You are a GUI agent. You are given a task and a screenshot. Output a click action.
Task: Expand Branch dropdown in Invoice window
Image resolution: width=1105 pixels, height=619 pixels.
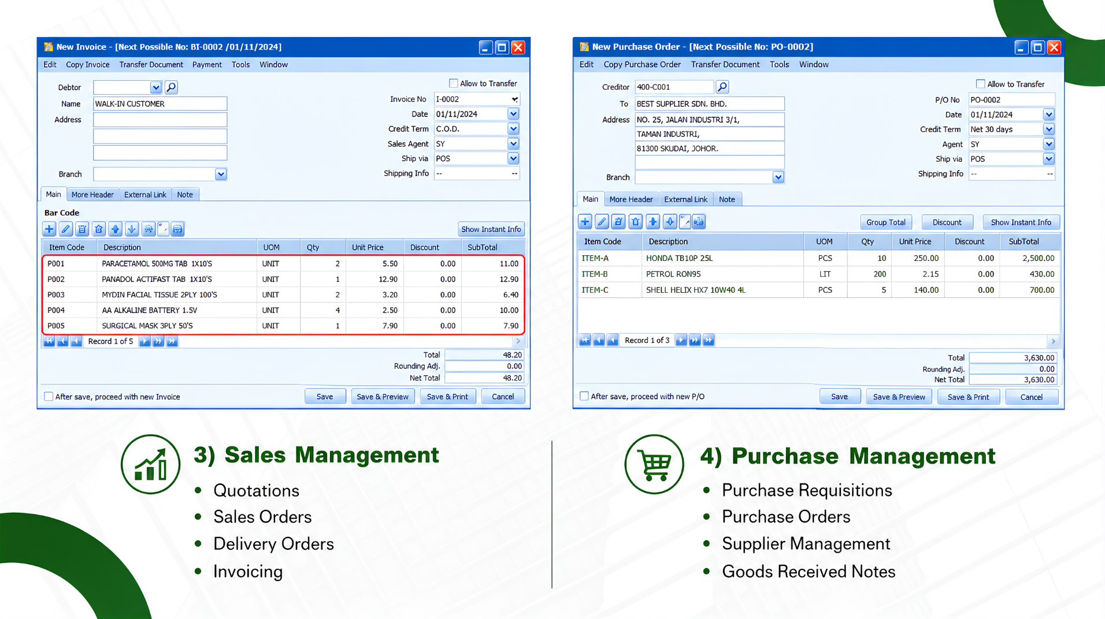221,174
